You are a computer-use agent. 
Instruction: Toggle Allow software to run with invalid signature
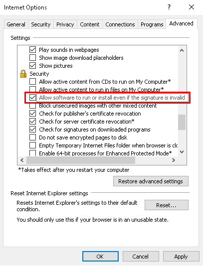coord(32,98)
